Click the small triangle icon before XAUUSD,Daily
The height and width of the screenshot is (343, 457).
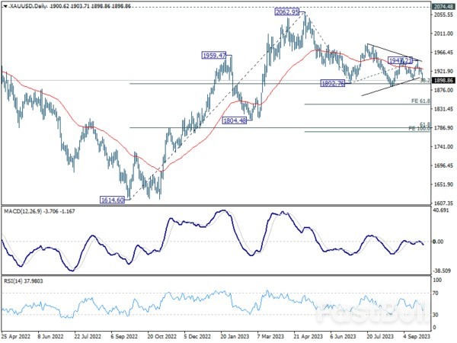point(5,6)
